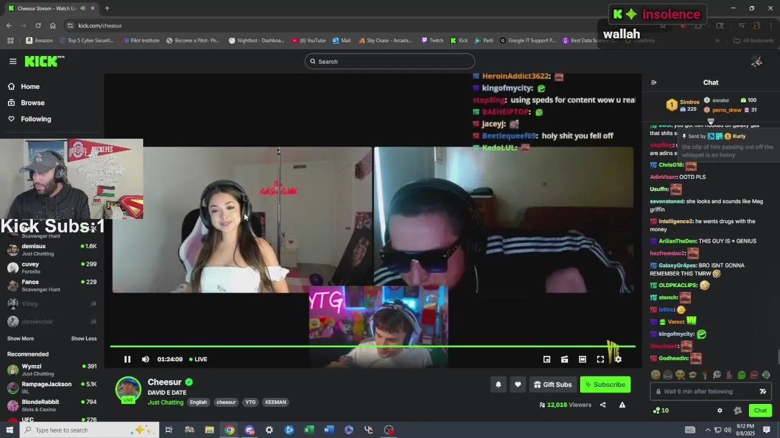Enable notifications bell for Cheesur

click(498, 384)
